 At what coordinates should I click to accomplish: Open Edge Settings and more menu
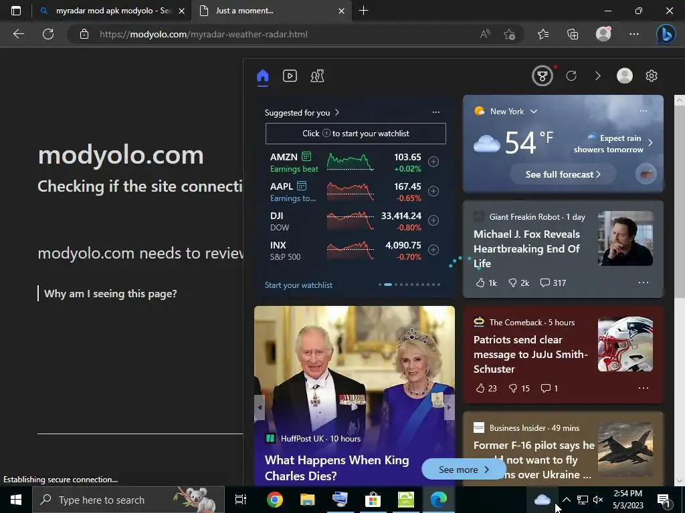tap(634, 34)
